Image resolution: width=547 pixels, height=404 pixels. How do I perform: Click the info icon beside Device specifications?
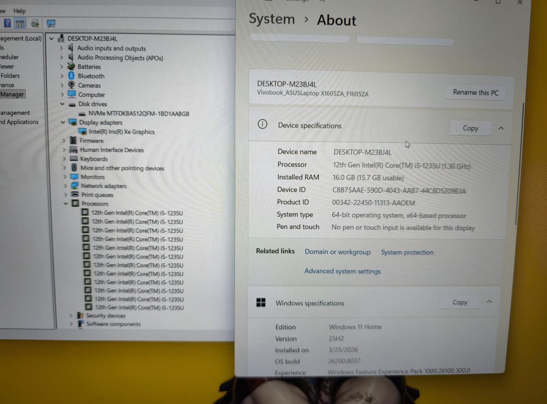click(262, 124)
